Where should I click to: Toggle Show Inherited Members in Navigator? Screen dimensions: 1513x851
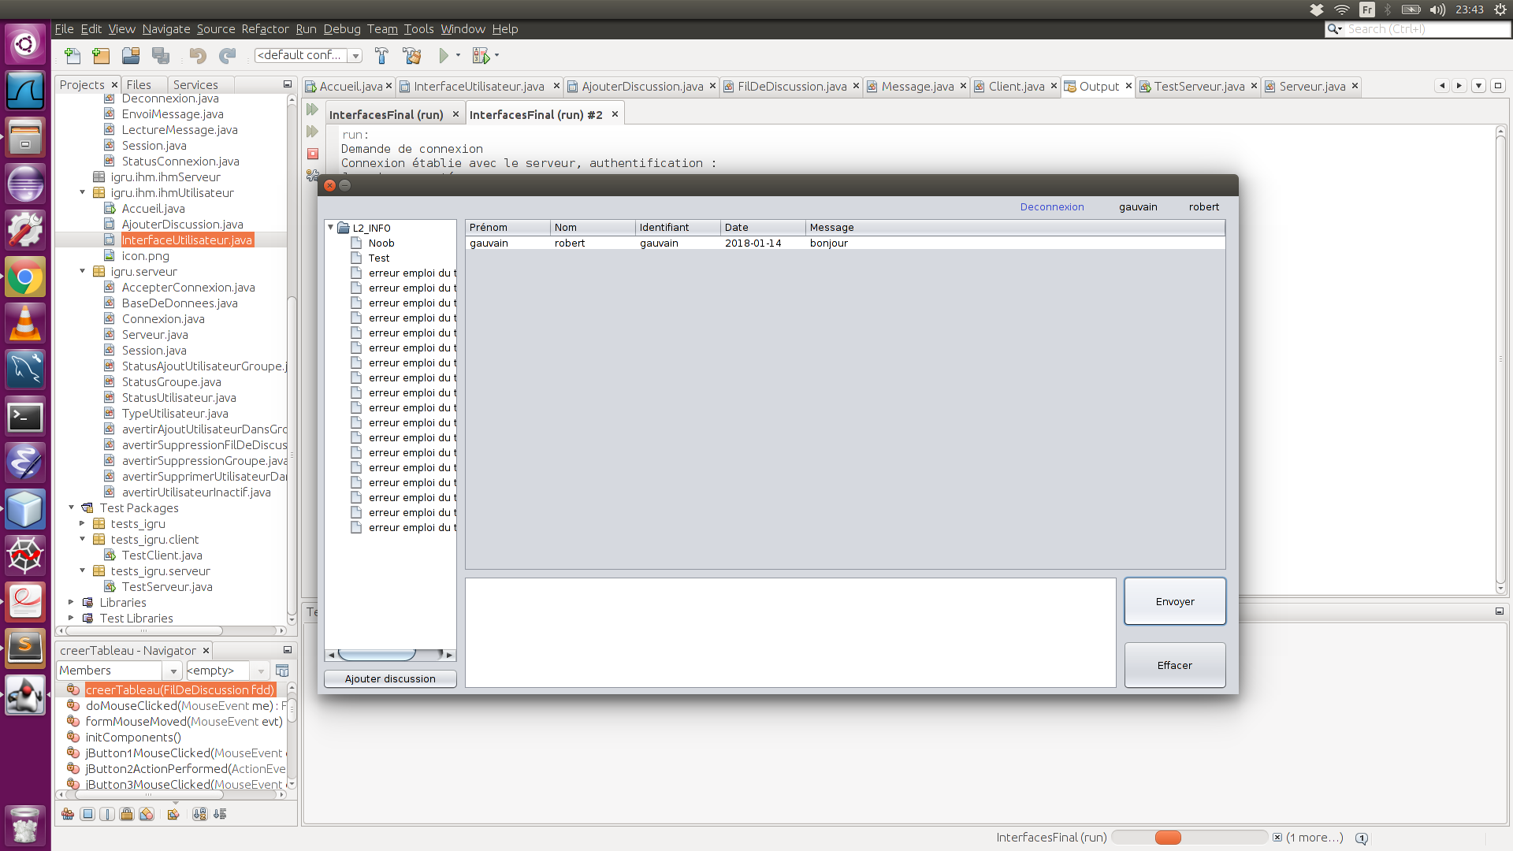pyautogui.click(x=68, y=814)
